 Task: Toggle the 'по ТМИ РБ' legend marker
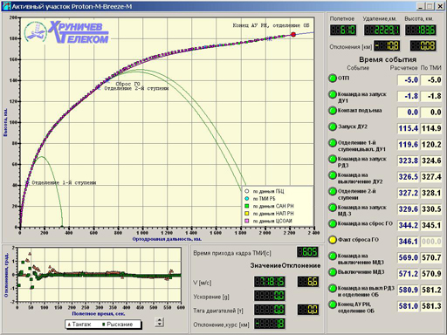click(x=247, y=199)
